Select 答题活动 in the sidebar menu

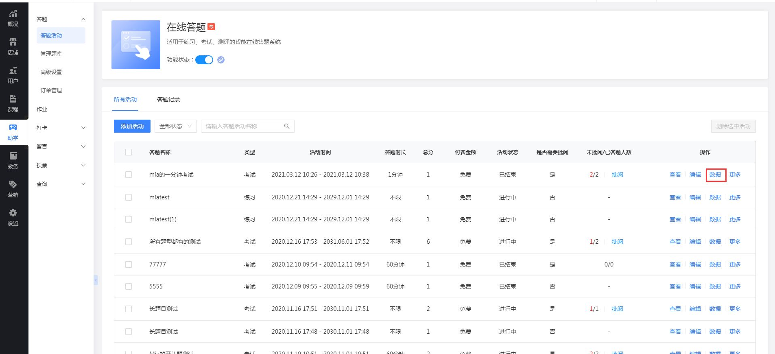pyautogui.click(x=61, y=35)
